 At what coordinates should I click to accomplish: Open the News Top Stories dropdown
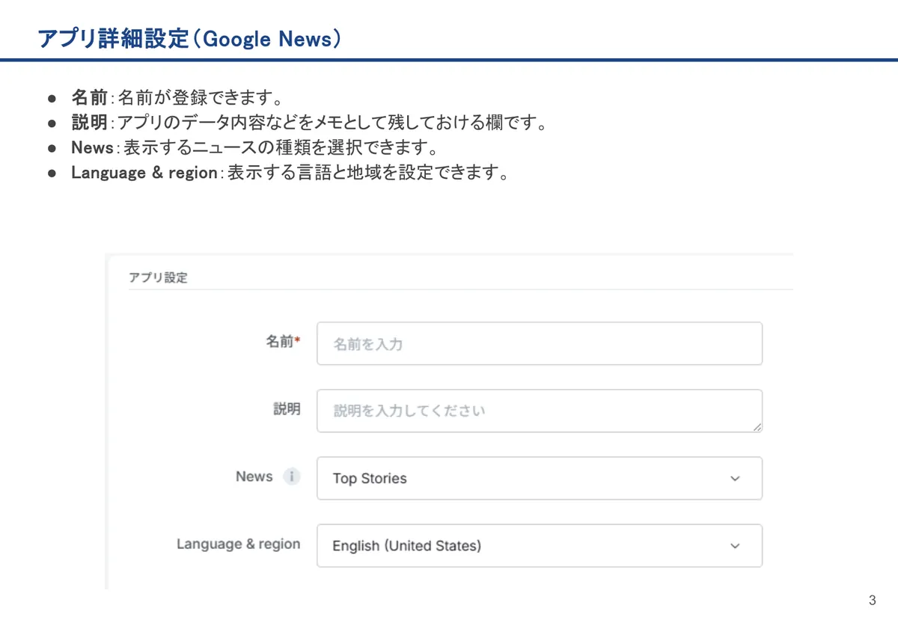coord(540,478)
